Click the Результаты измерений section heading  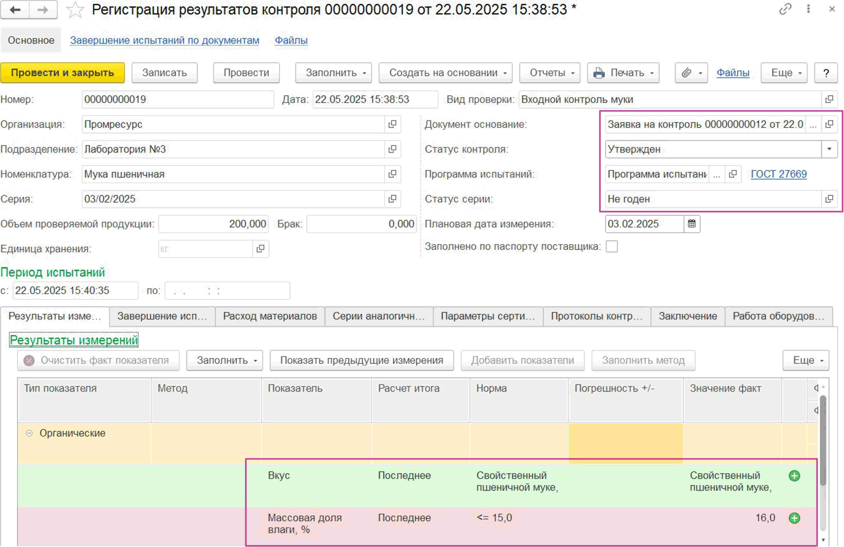pyautogui.click(x=74, y=340)
